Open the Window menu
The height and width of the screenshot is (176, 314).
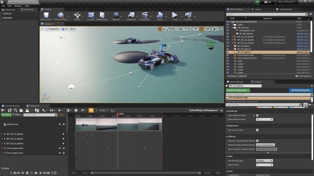tap(18, 6)
